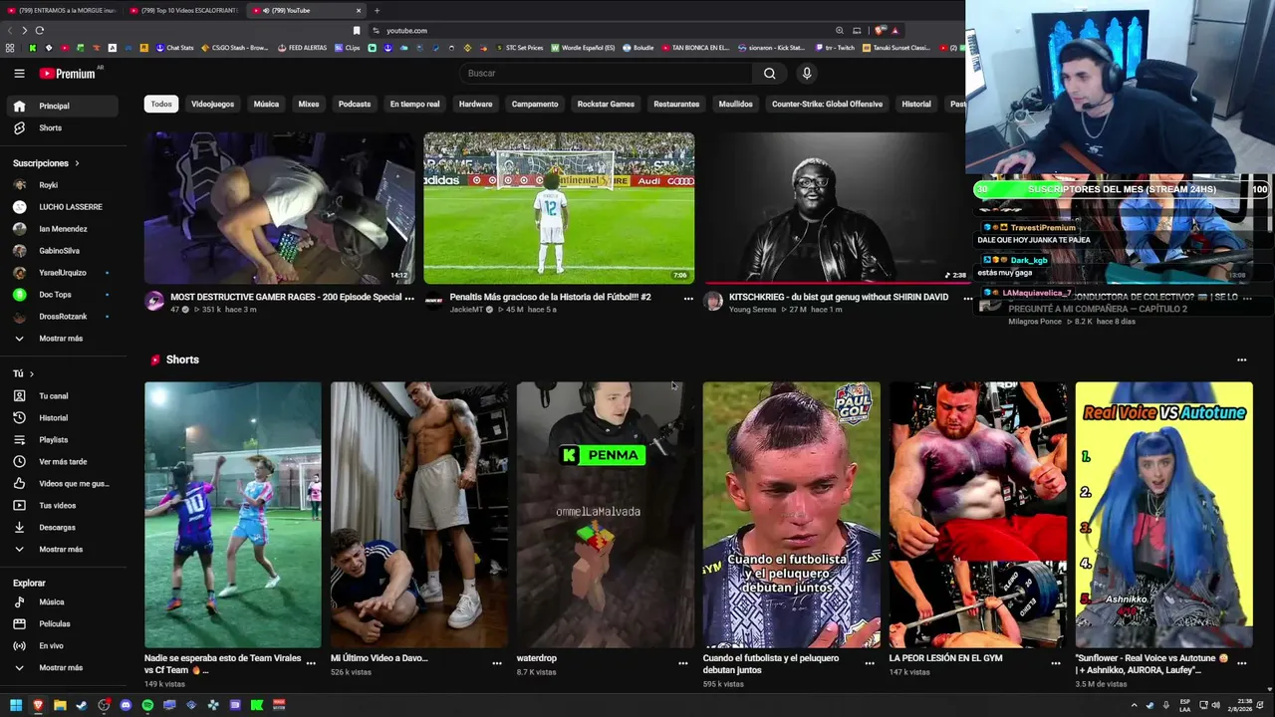Open the Tú section heading
Viewport: 1275px width, 717px height.
click(x=23, y=373)
